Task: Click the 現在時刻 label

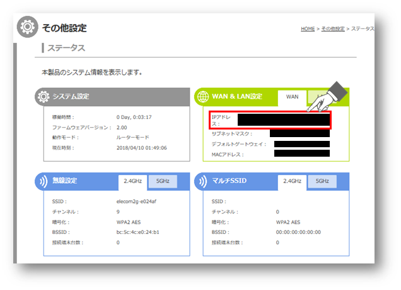Action: [63, 148]
